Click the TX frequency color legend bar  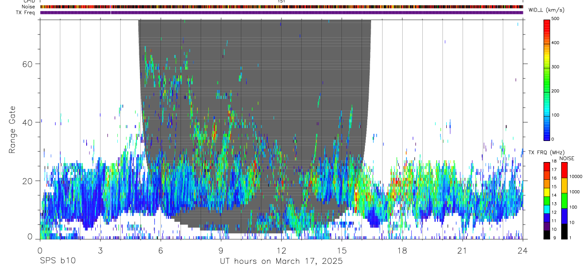tap(547, 200)
